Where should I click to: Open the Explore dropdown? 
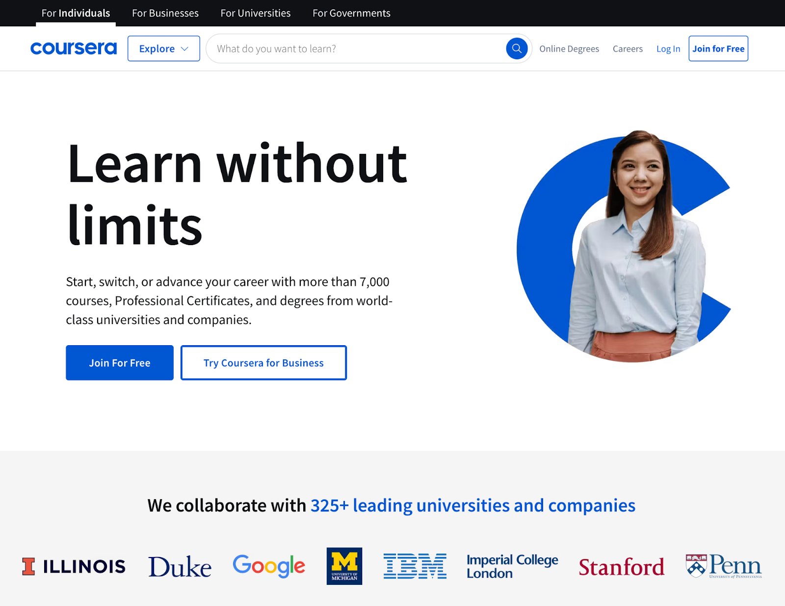(163, 48)
